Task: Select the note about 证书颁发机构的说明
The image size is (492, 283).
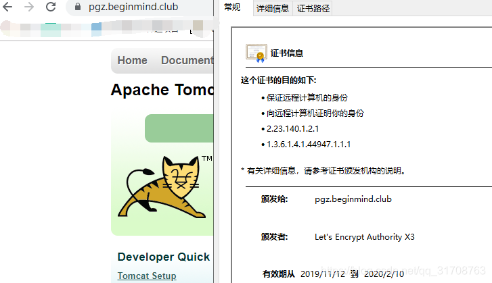Action: 323,171
